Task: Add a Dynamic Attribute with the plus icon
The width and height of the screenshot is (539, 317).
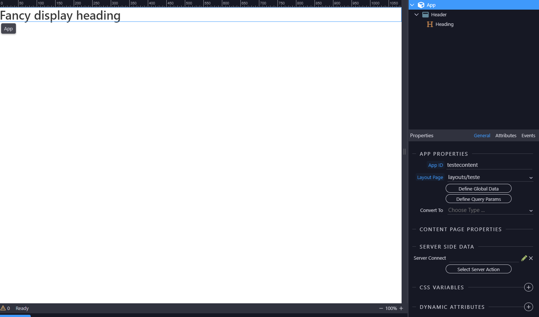Action: coord(528,307)
